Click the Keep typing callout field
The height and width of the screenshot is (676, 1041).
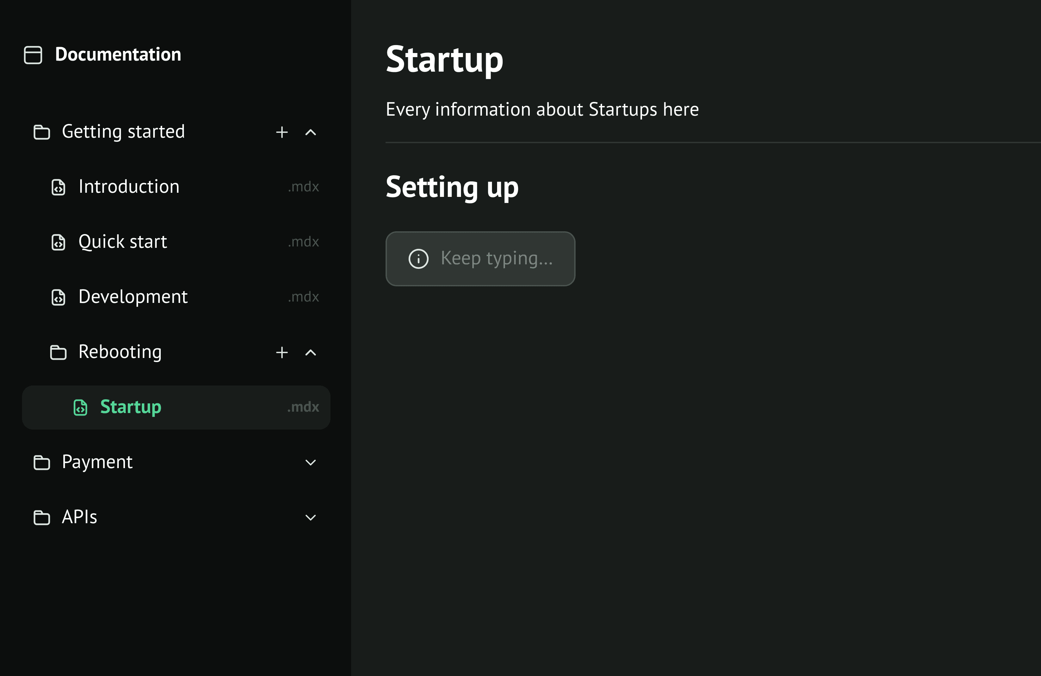click(x=496, y=259)
